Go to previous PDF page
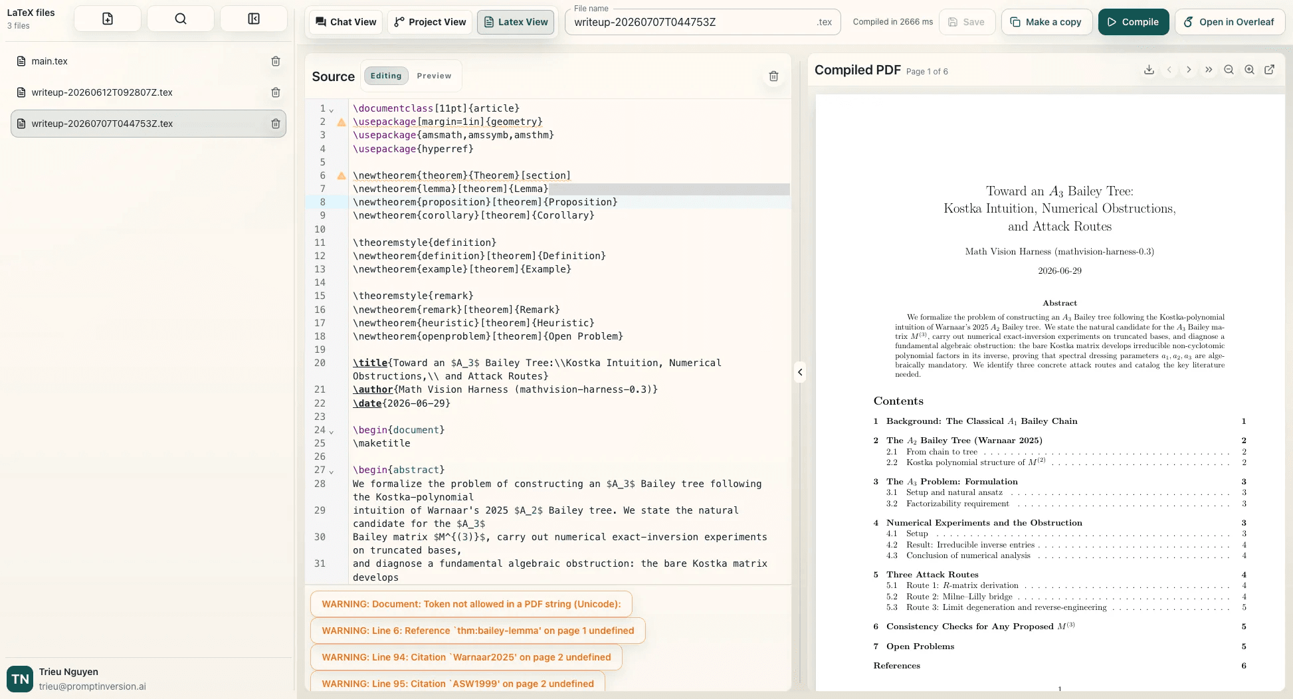 (1169, 70)
